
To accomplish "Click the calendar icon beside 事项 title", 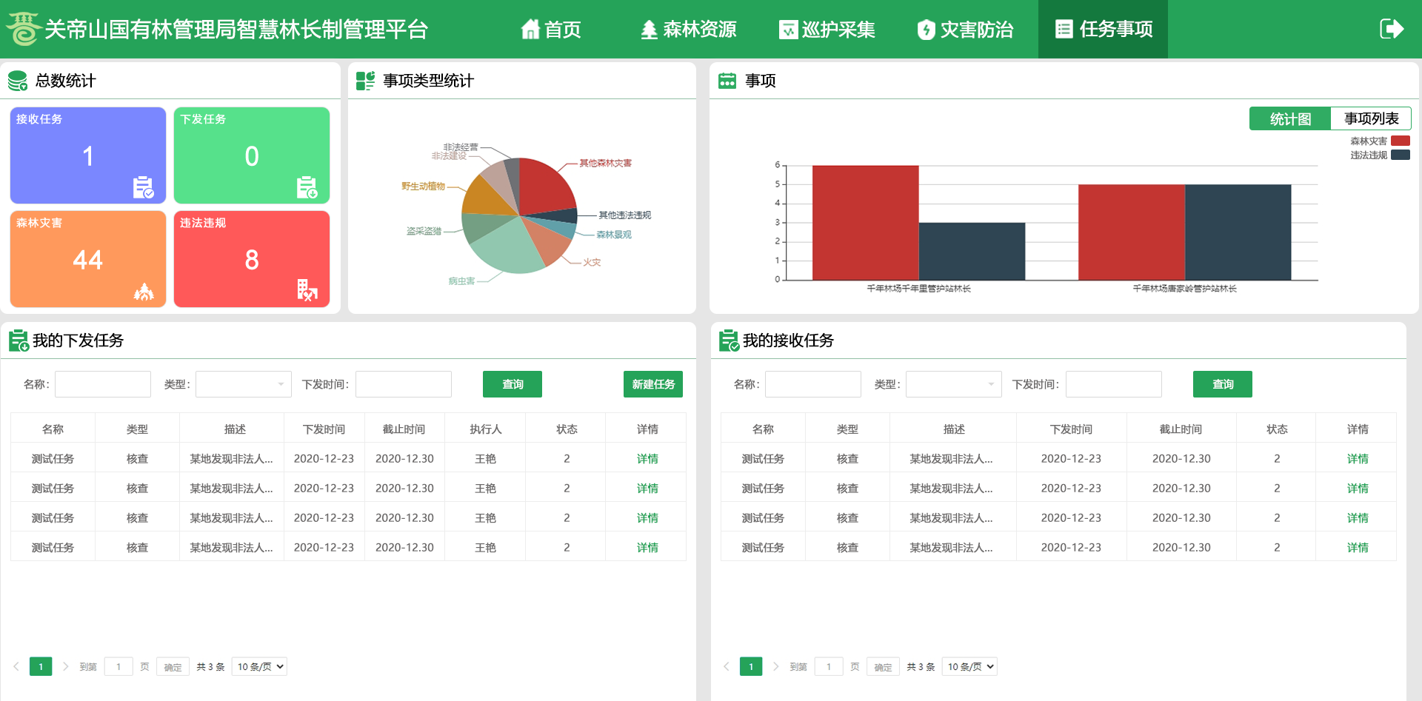I will tap(727, 81).
